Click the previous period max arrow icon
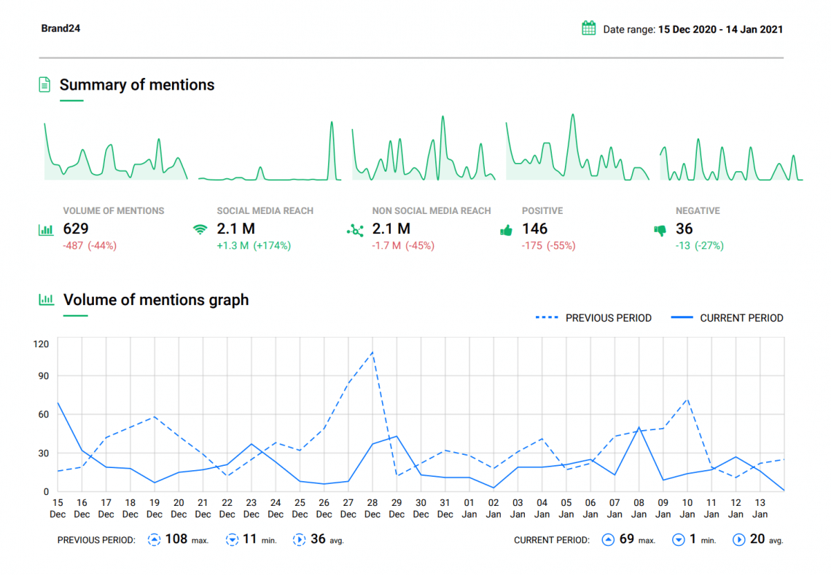The width and height of the screenshot is (831, 575). pyautogui.click(x=154, y=540)
